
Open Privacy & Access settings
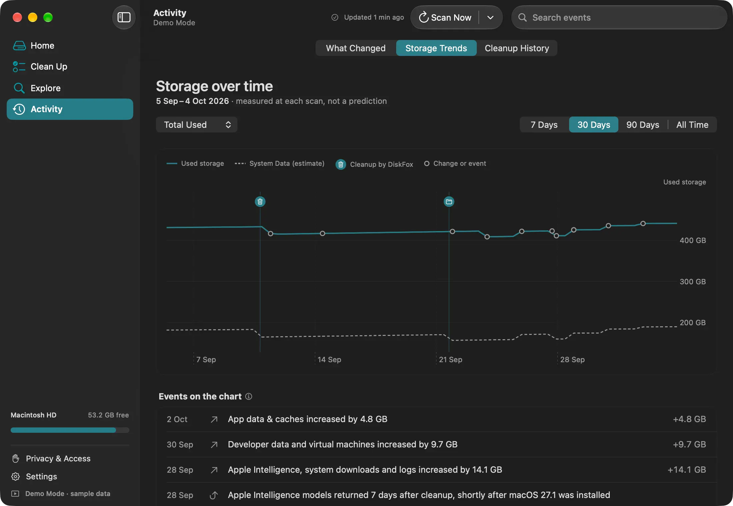coord(51,458)
